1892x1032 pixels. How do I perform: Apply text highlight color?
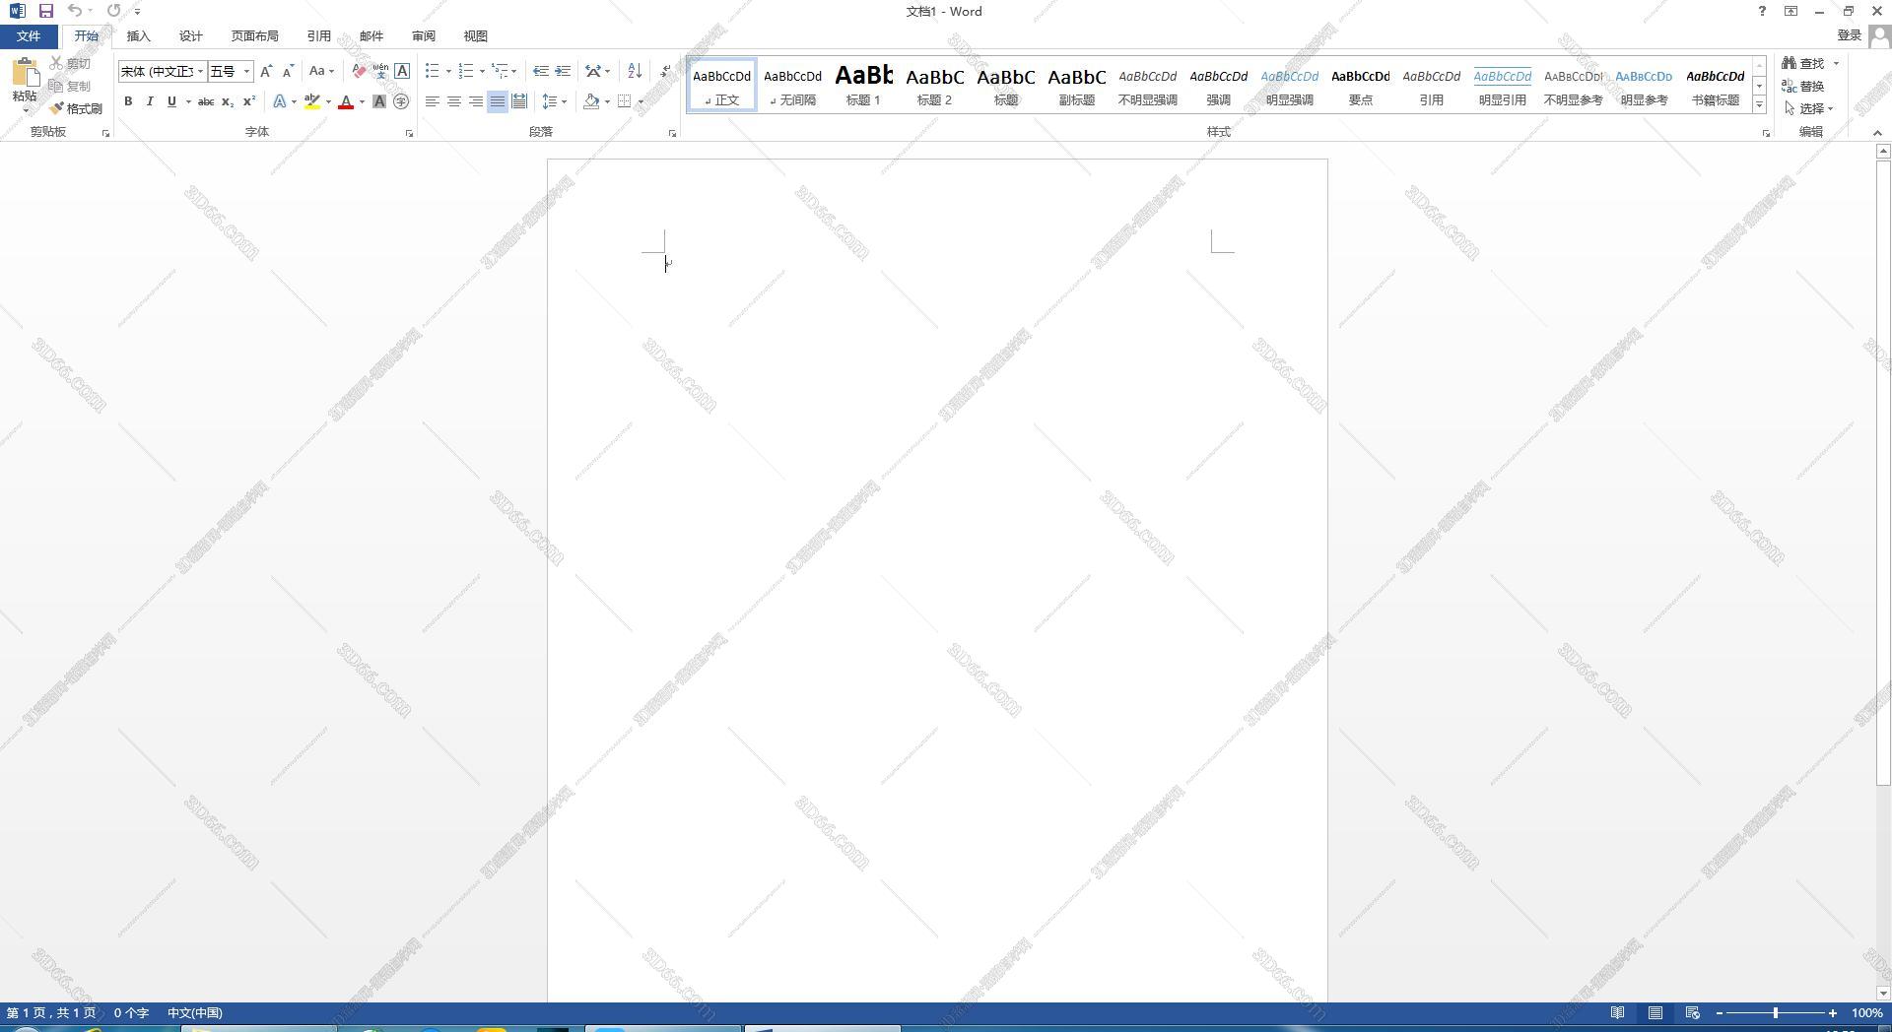312,101
